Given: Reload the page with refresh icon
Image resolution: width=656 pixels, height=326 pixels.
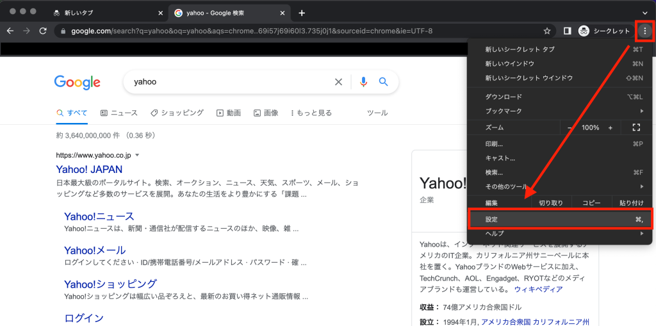Looking at the screenshot, I should point(43,31).
